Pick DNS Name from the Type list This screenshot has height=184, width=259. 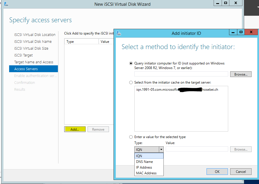pos(149,162)
